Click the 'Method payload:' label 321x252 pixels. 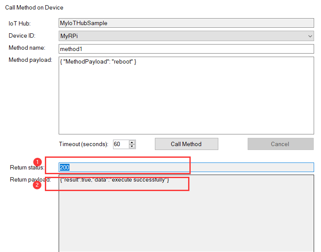[30, 60]
